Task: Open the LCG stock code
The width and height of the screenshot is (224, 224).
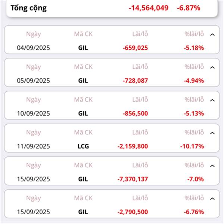Action: pos(83,146)
